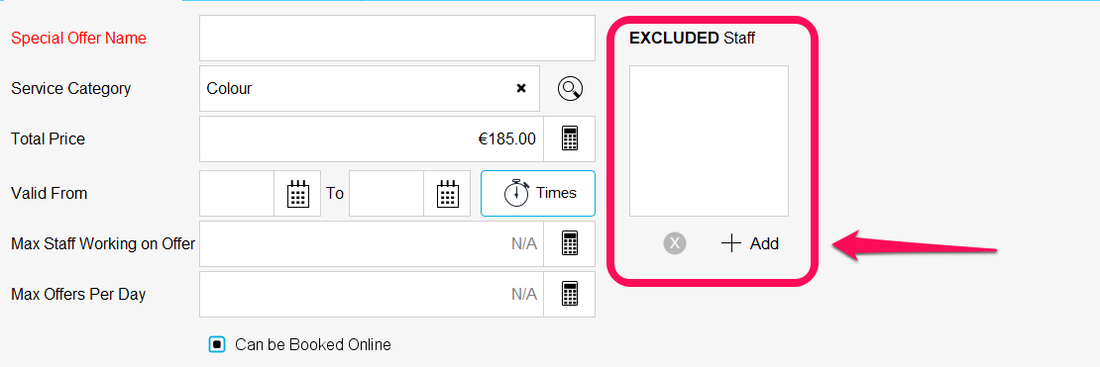Select the Service Category Colour field
1100x367 pixels.
click(370, 88)
